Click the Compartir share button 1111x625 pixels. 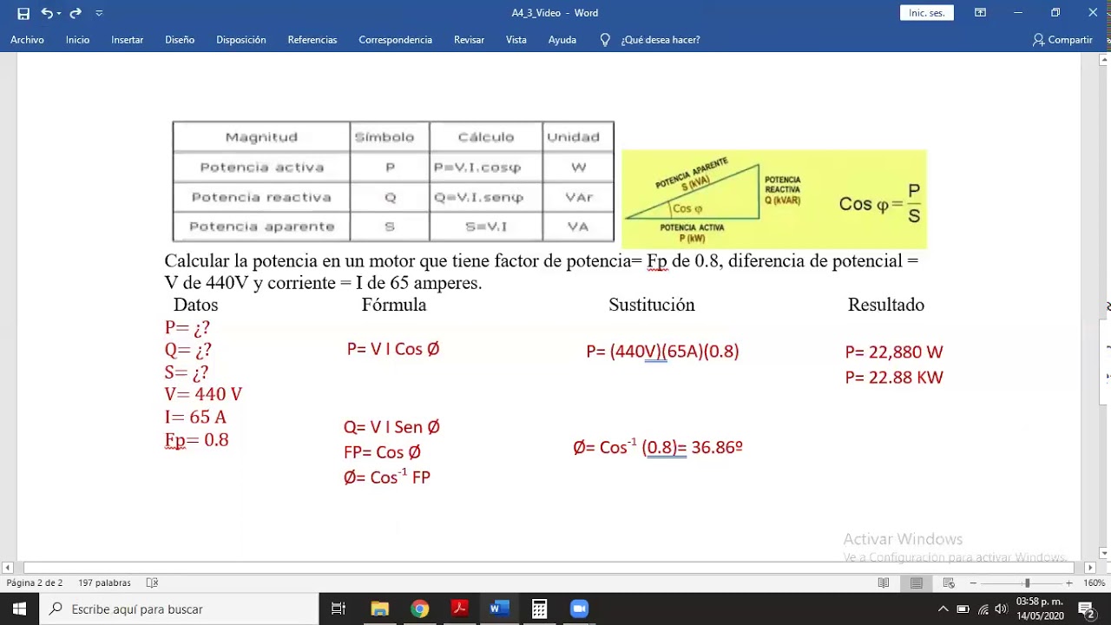1062,40
